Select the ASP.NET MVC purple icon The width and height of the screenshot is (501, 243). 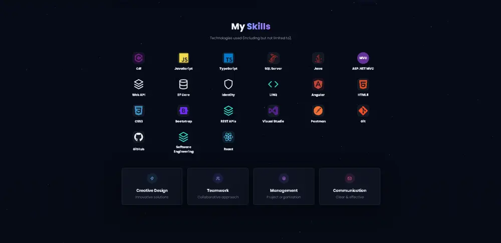pos(363,58)
